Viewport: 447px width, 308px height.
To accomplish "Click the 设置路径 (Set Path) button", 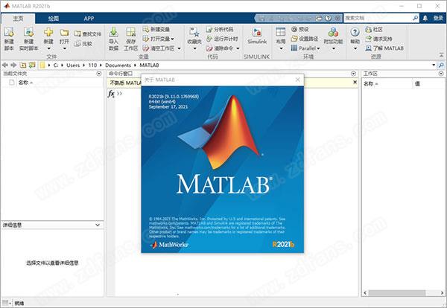I will [x=305, y=39].
